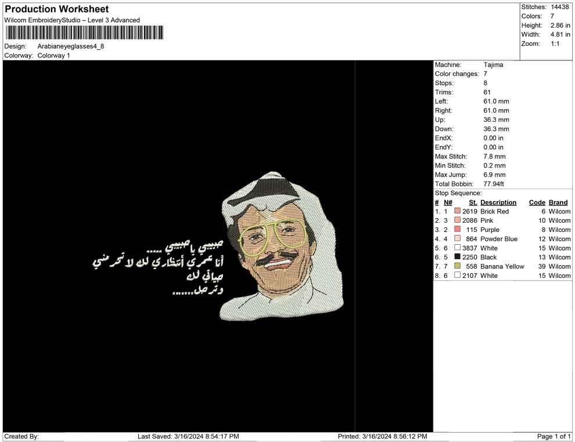Click the St. column header
The width and height of the screenshot is (575, 442).
[473, 202]
